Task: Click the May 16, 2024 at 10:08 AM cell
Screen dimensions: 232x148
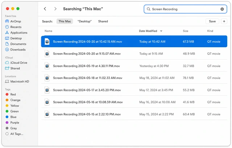Action: pos(157,102)
